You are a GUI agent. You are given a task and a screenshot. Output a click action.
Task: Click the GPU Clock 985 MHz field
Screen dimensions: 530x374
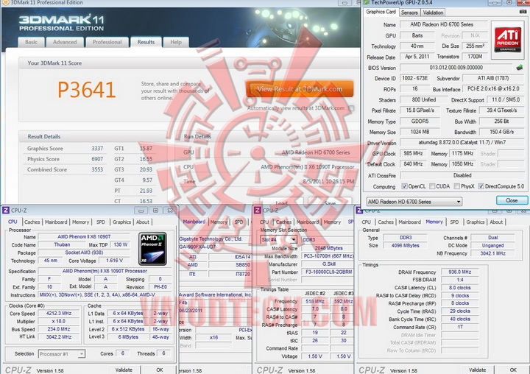coord(413,154)
